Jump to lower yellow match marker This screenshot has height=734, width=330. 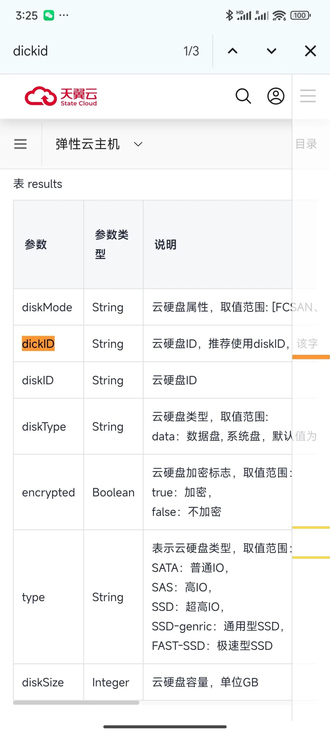coord(311,558)
